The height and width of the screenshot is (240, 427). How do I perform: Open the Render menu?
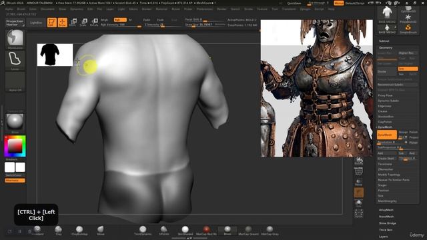(x=222, y=9)
